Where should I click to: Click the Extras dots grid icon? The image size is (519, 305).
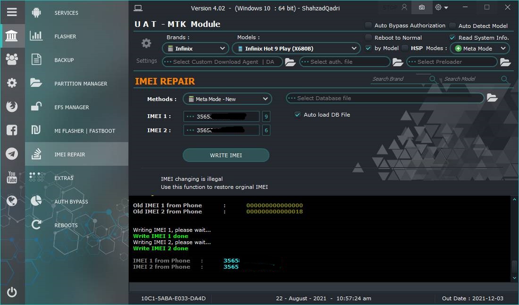point(36,177)
